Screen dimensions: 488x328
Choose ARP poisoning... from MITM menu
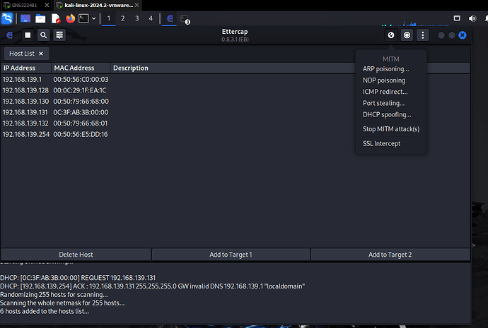(x=386, y=69)
